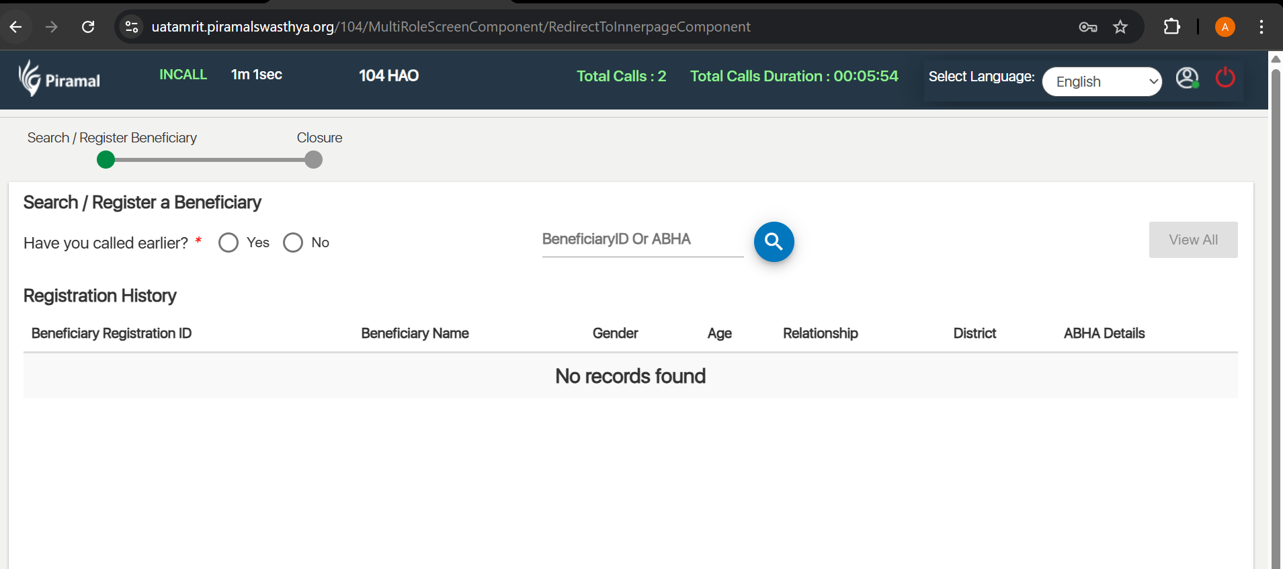
Task: Open the Chrome three-dot menu
Action: point(1261,27)
